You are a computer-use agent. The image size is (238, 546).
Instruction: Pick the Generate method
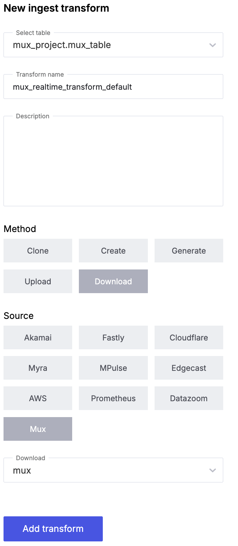(x=189, y=250)
